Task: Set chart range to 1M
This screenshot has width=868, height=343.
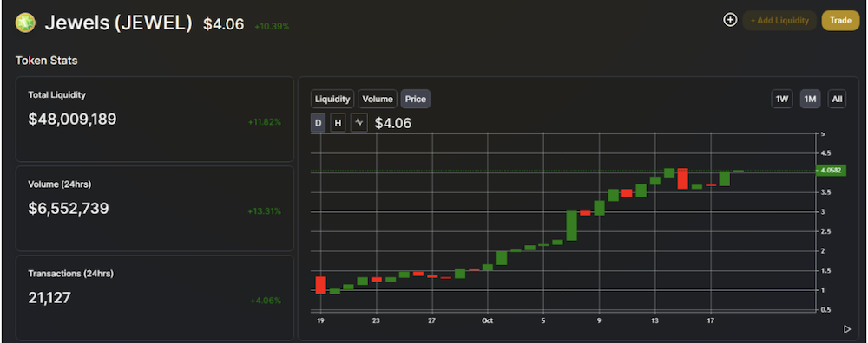Action: tap(810, 100)
